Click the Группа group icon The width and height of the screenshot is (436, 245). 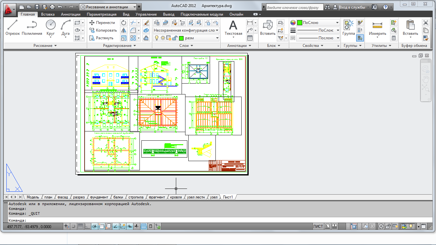click(x=349, y=28)
